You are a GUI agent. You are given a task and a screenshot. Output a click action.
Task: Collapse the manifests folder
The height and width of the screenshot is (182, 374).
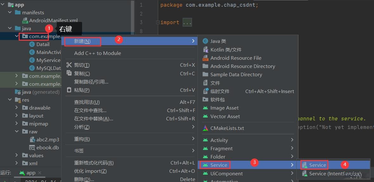tap(10, 12)
